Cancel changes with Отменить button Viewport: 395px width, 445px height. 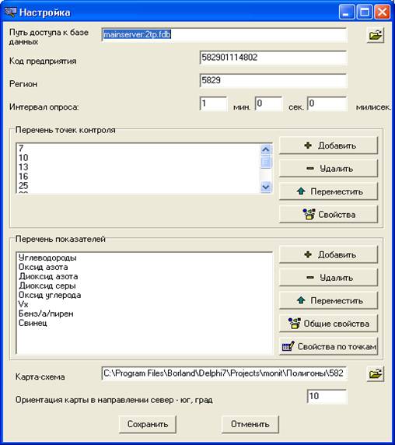(250, 424)
